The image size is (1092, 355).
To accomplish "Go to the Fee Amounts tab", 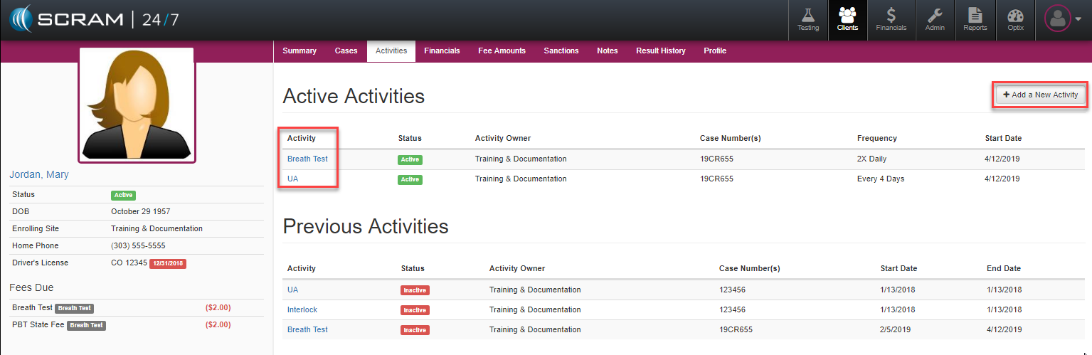I will click(502, 51).
